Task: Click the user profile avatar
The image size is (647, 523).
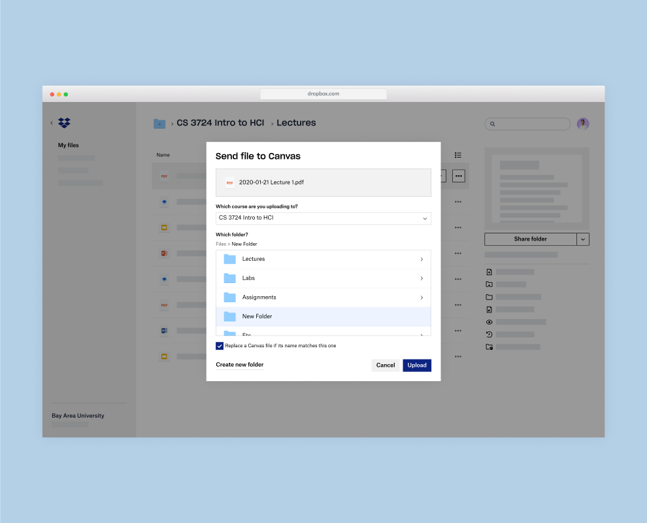Action: (x=583, y=124)
